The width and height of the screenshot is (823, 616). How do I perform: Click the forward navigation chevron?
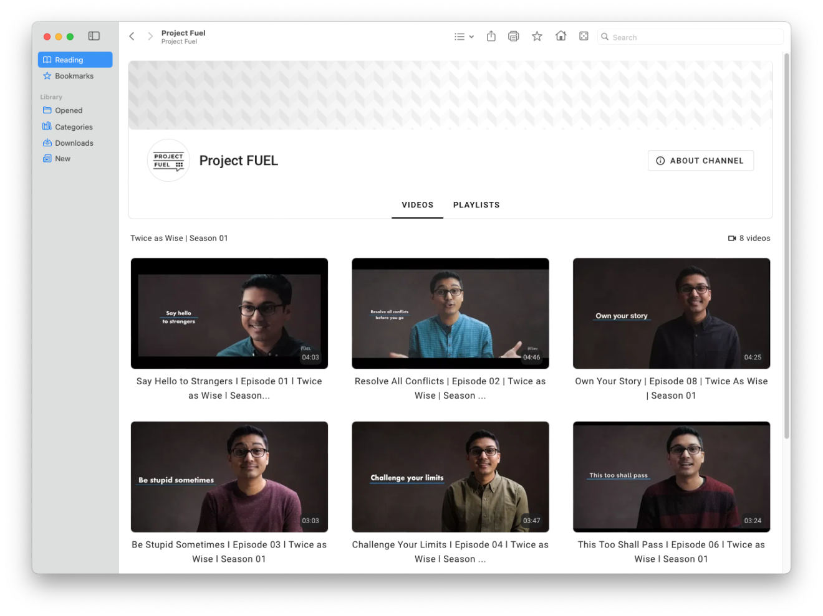click(150, 36)
